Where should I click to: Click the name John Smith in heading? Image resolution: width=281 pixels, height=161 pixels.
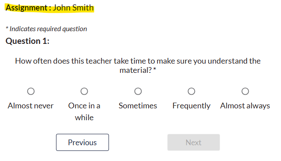pos(73,8)
